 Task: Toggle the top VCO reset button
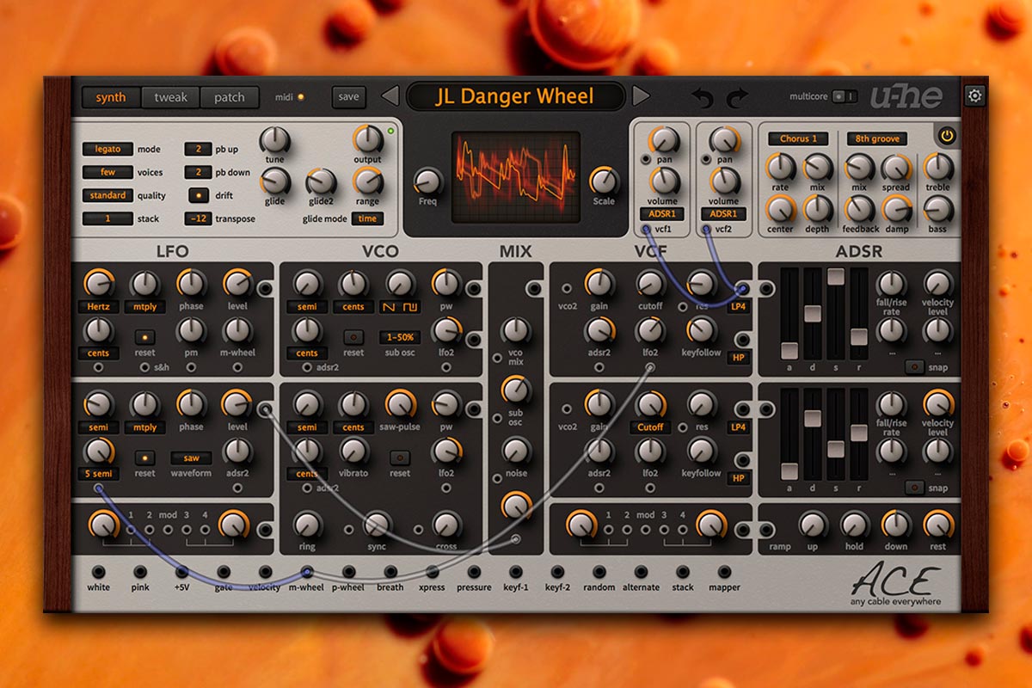pos(353,337)
